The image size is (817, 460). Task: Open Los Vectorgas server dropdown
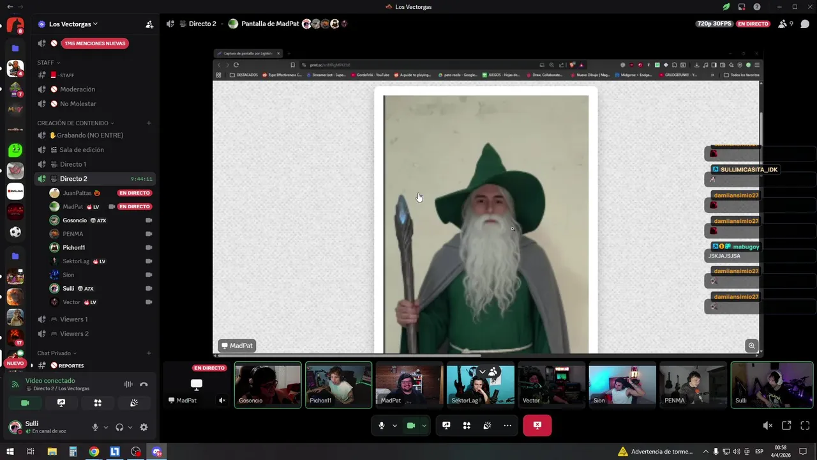coord(73,24)
